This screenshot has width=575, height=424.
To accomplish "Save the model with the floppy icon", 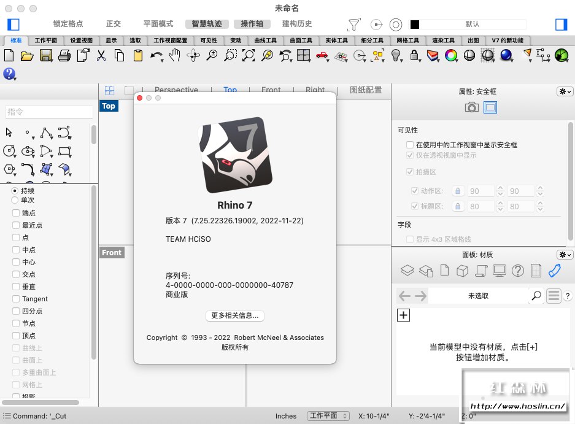I will [x=46, y=56].
